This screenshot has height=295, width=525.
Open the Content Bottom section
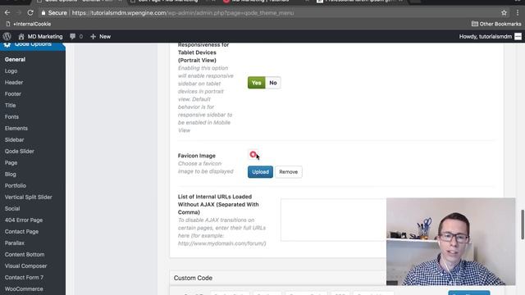[x=25, y=254]
